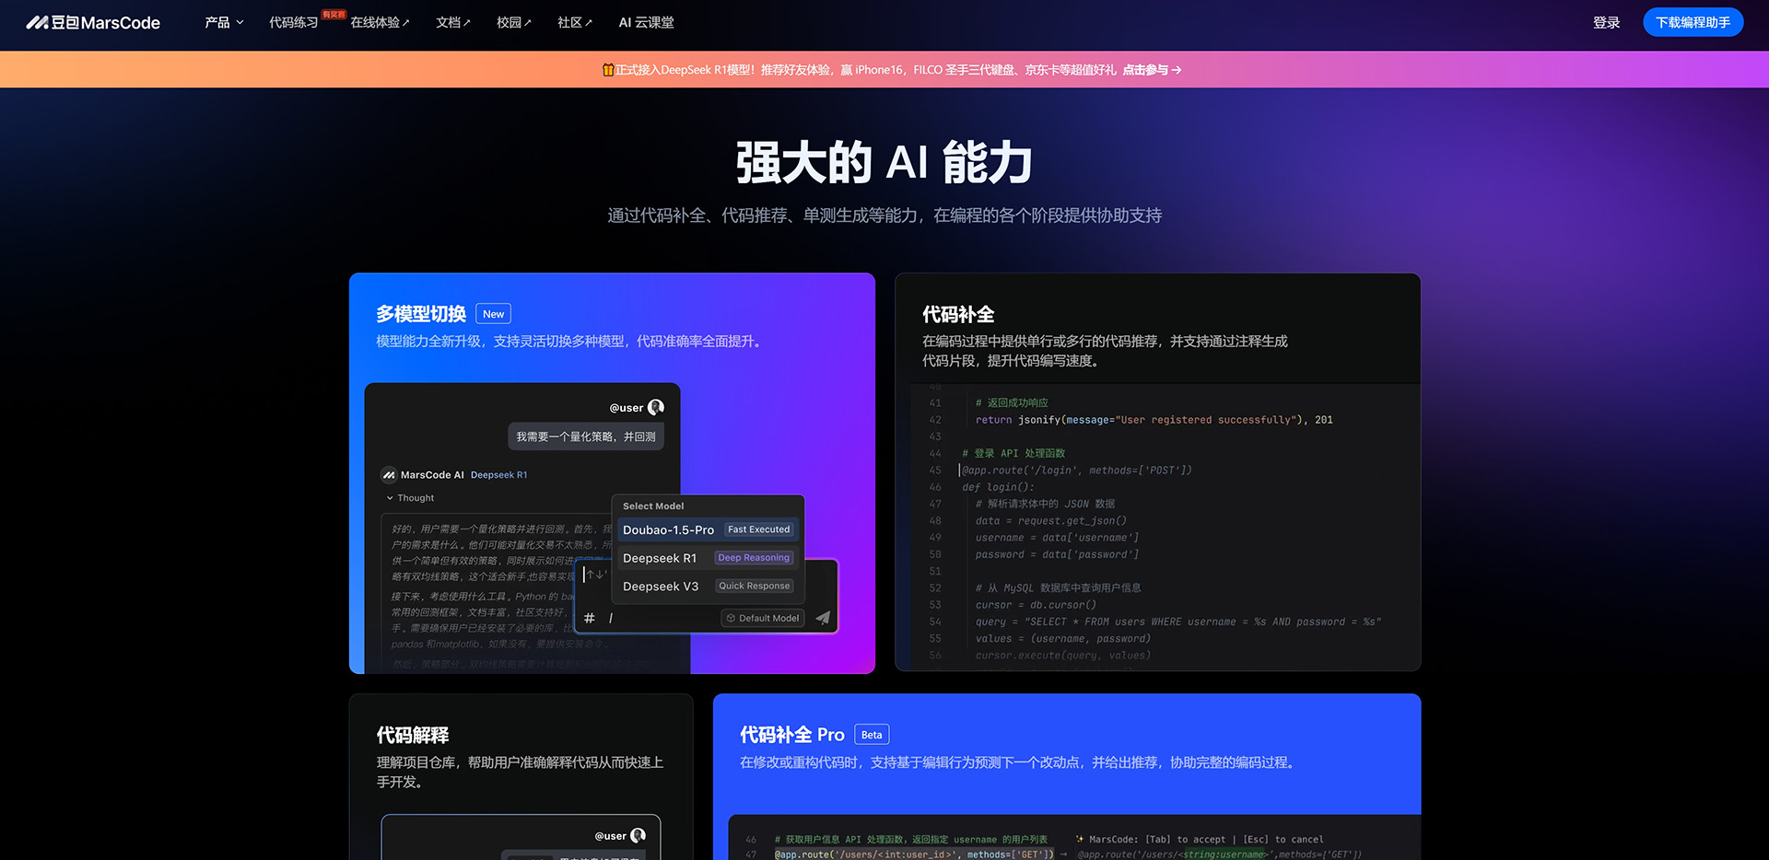Select Deepseek R1 model option
1769x860 pixels.
tap(708, 558)
